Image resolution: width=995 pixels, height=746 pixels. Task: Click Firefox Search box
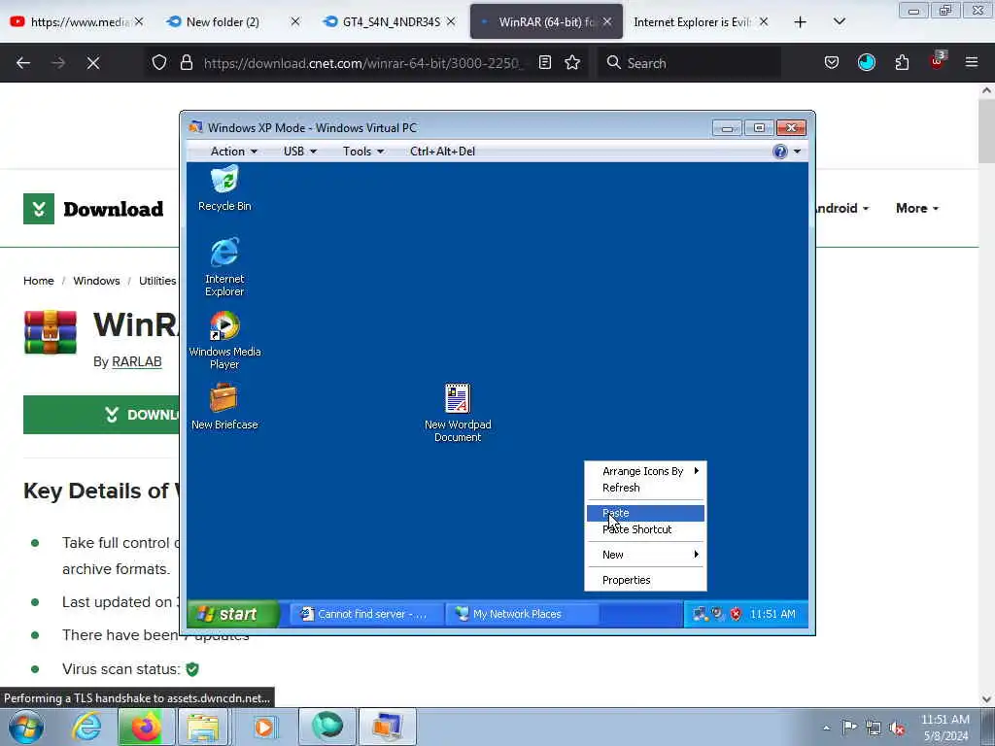[x=690, y=63]
